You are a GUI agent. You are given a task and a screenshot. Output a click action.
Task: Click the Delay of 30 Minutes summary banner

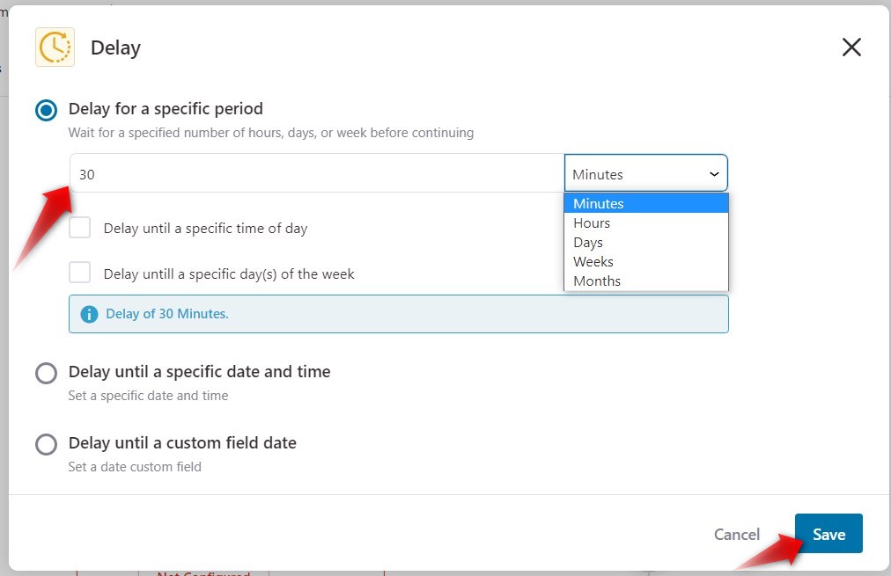[x=398, y=314]
